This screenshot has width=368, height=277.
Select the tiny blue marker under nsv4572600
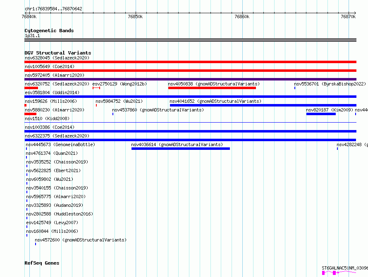pos(36,244)
